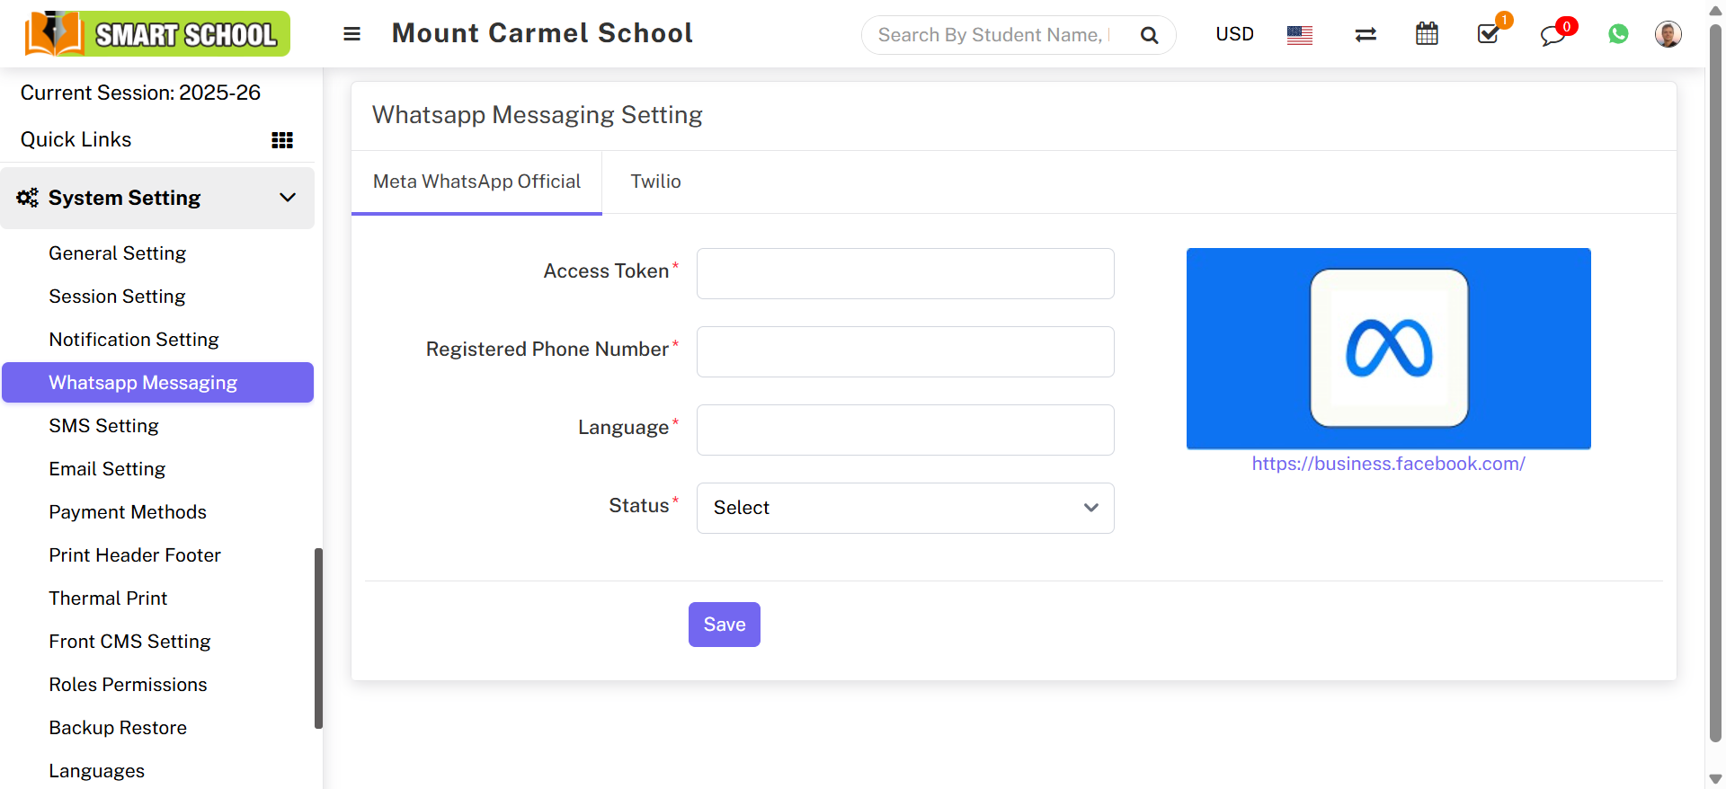The width and height of the screenshot is (1726, 789).
Task: Click the sidebar vertical scrollbar
Action: [x=318, y=638]
